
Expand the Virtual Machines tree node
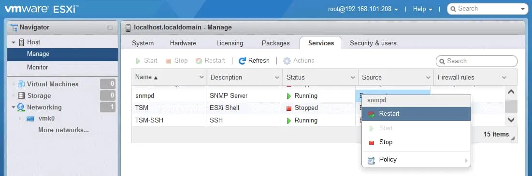pyautogui.click(x=14, y=84)
